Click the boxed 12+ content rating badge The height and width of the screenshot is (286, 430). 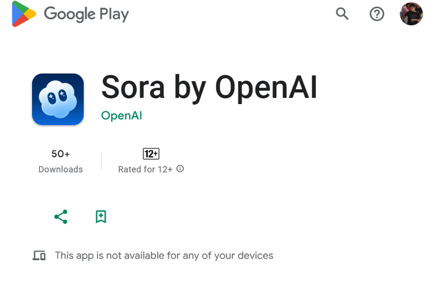click(151, 154)
